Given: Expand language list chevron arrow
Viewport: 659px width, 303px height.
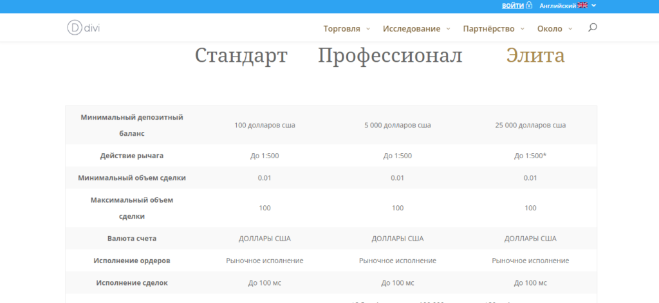Looking at the screenshot, I should pyautogui.click(x=593, y=5).
